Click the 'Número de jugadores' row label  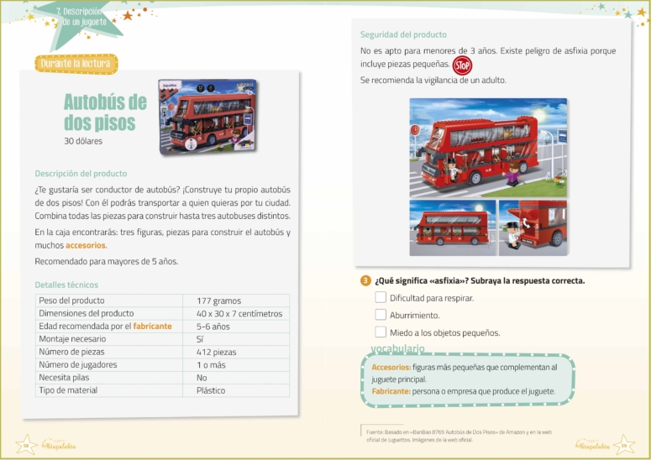click(x=77, y=364)
